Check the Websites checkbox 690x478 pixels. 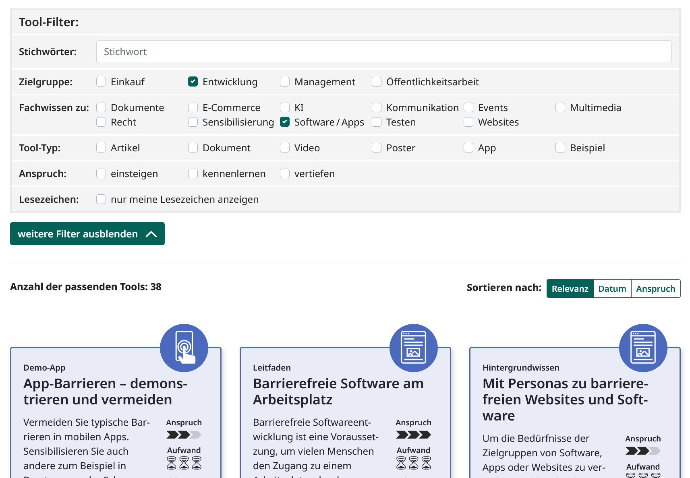(468, 122)
